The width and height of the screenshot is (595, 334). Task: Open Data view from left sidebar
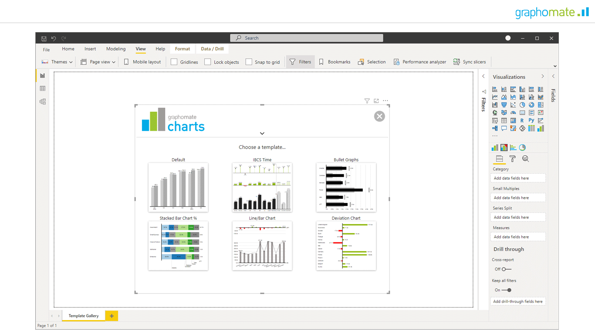(42, 89)
